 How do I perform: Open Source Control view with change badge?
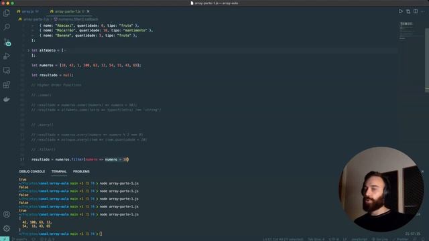[x=7, y=42]
